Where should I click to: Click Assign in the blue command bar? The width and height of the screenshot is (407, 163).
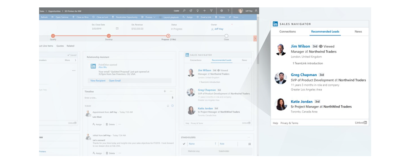tap(188, 17)
